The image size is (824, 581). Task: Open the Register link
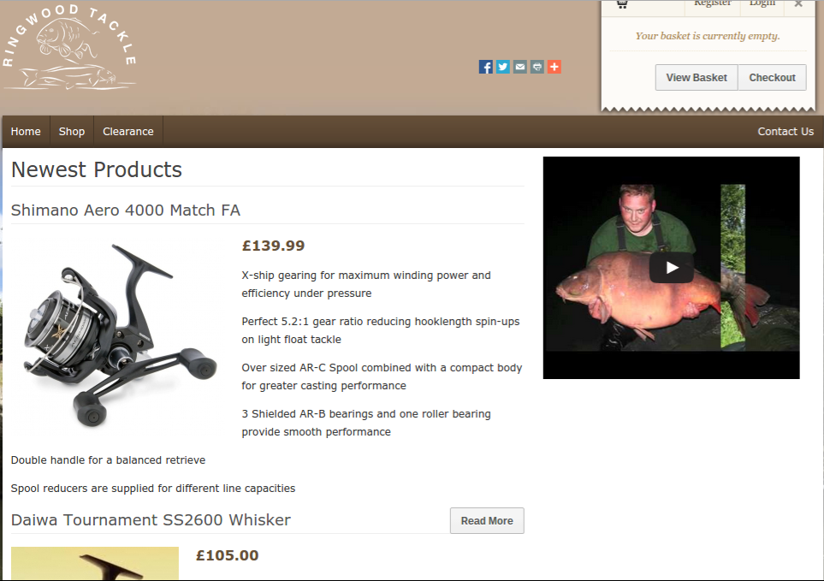713,3
